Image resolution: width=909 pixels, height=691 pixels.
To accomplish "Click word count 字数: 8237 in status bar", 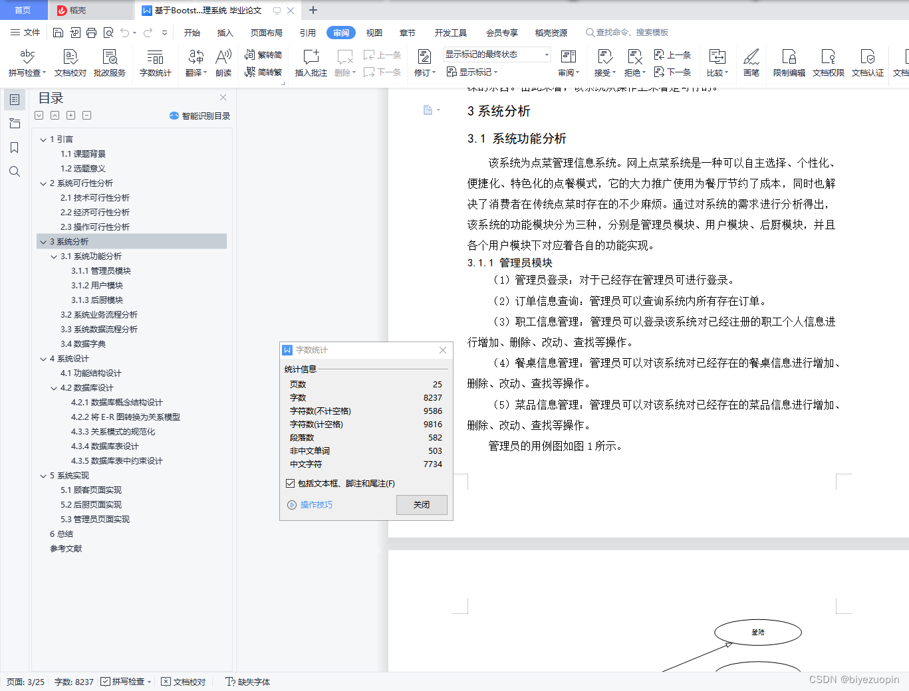I will (x=74, y=682).
